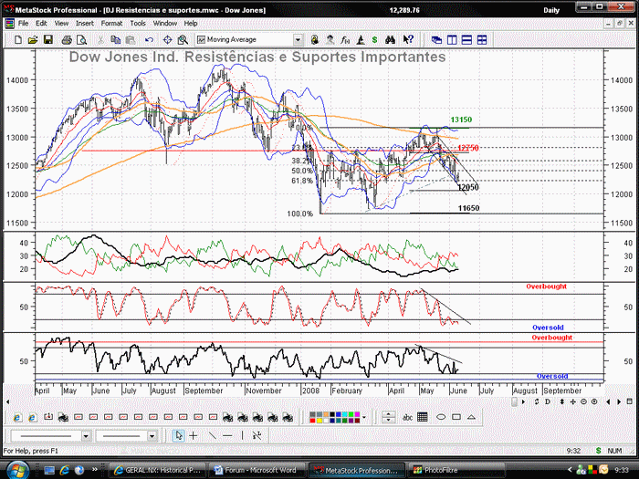Expand the first line style dropdown

(x=86, y=436)
